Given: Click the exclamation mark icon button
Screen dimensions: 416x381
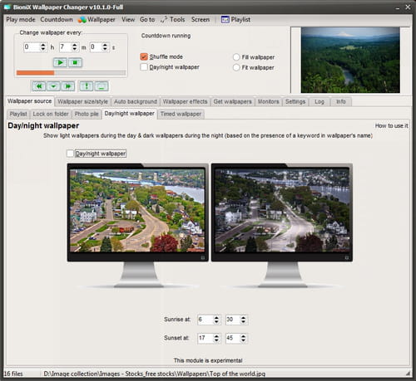Looking at the screenshot, I should (x=87, y=86).
